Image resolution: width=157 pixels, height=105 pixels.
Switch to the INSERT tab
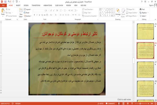point(18,6)
